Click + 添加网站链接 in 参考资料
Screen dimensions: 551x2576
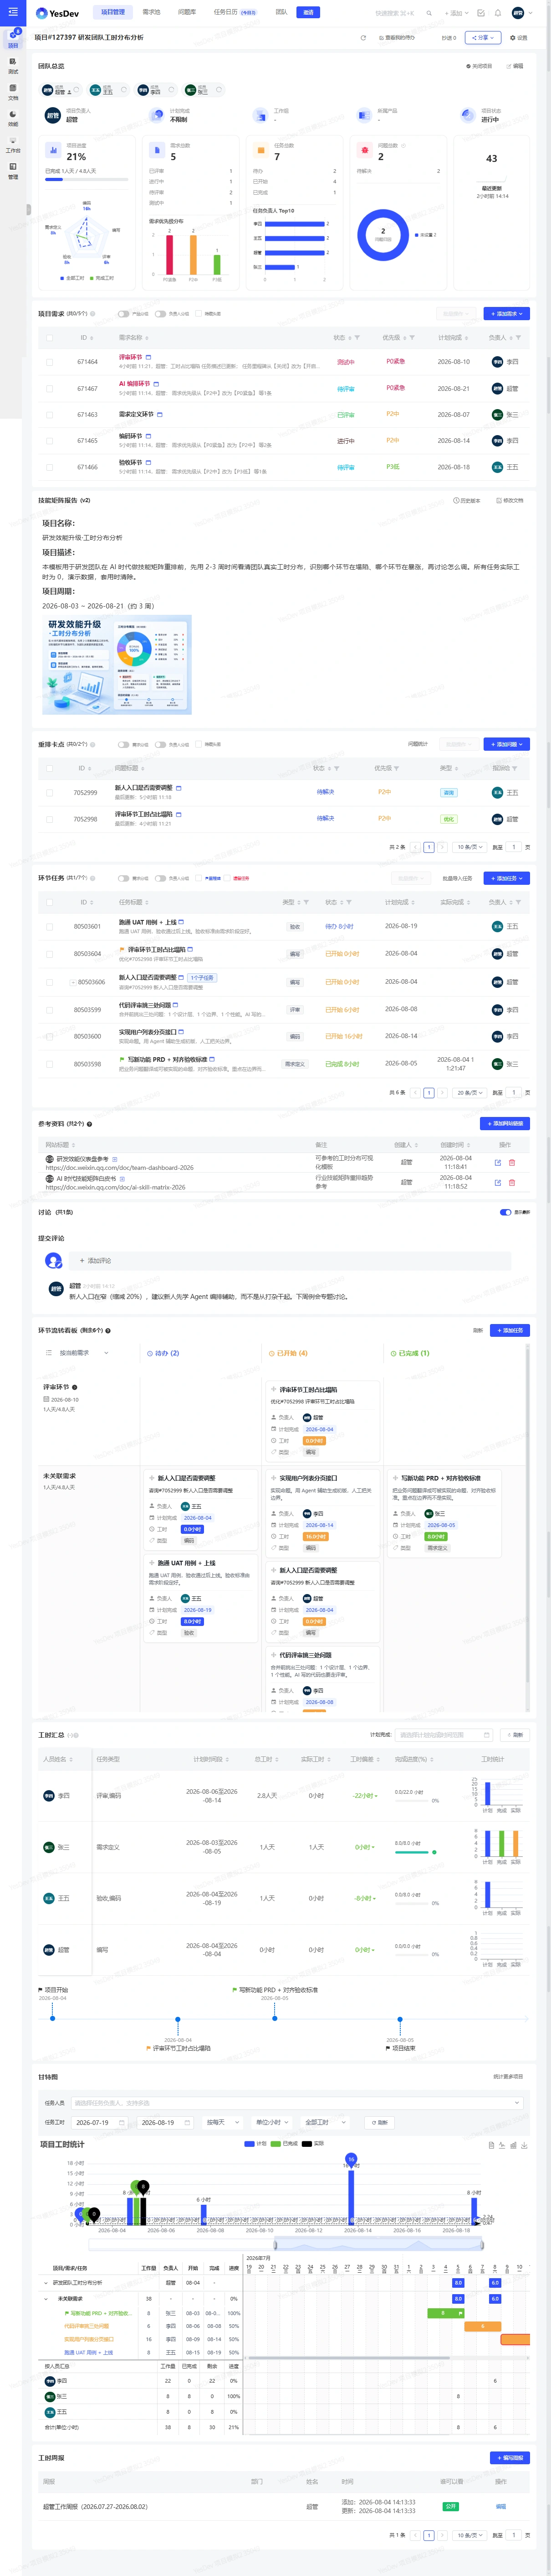pos(505,1124)
